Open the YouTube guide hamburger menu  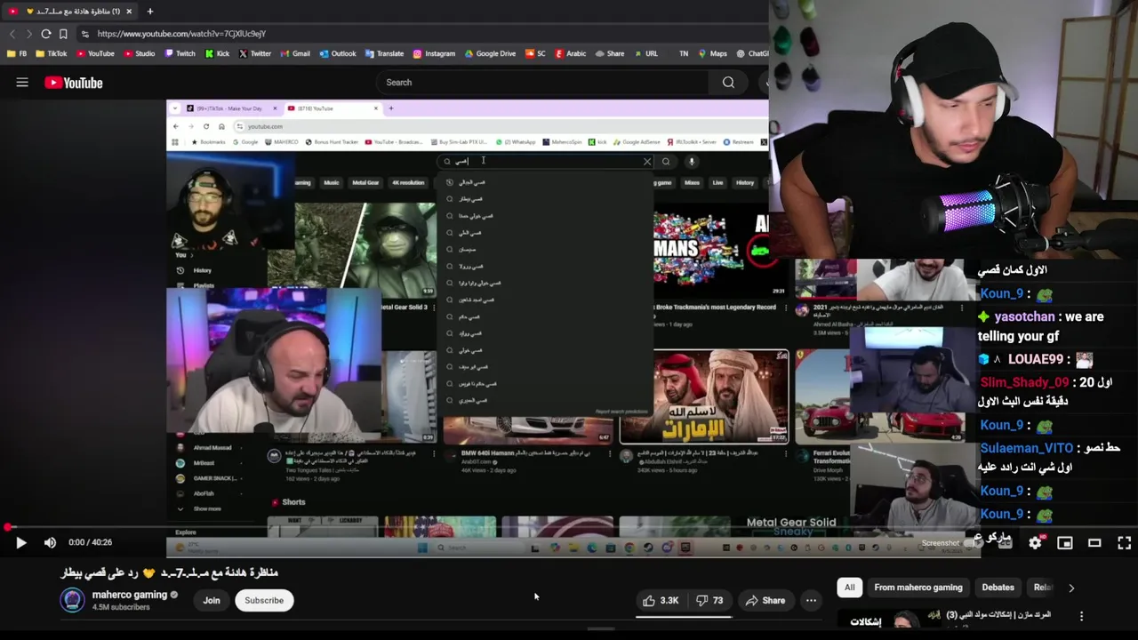click(22, 83)
